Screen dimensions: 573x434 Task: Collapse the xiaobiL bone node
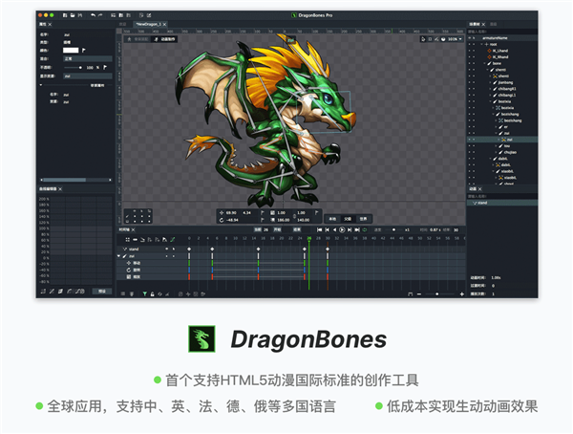point(494,171)
